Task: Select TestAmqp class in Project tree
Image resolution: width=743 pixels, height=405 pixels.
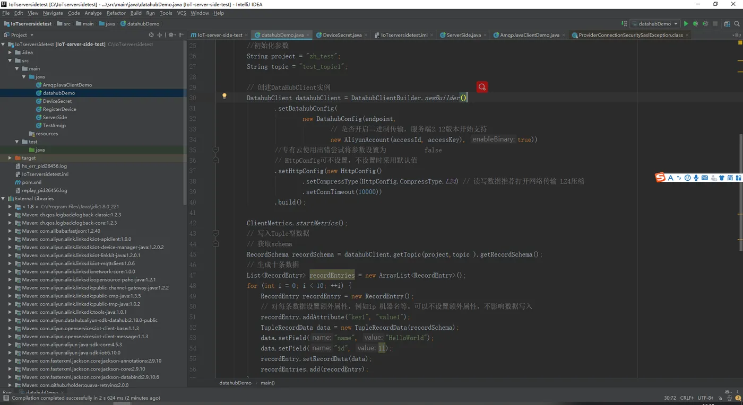Action: click(x=54, y=126)
